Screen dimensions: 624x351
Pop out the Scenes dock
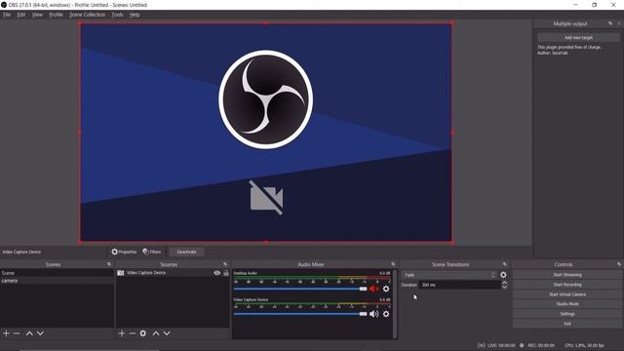pyautogui.click(x=109, y=264)
